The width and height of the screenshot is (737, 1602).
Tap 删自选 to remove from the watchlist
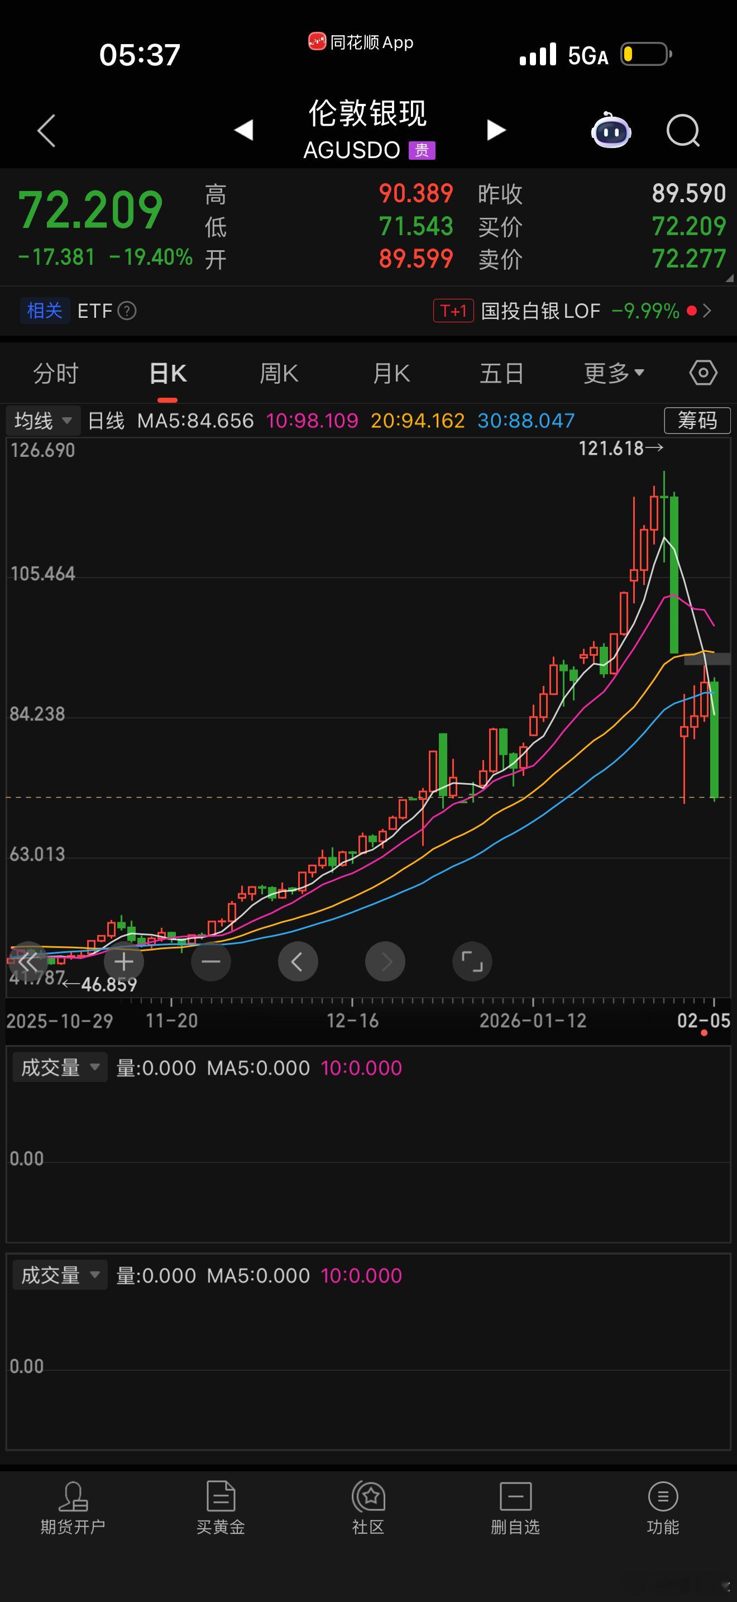coord(516,1508)
